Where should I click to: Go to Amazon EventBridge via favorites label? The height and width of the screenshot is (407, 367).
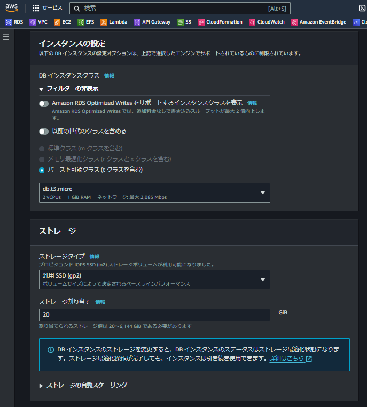[x=323, y=22]
